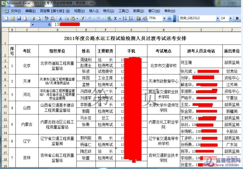The image size is (243, 169).
Task: Open Print Preview from the toolbar
Action: tap(39, 18)
